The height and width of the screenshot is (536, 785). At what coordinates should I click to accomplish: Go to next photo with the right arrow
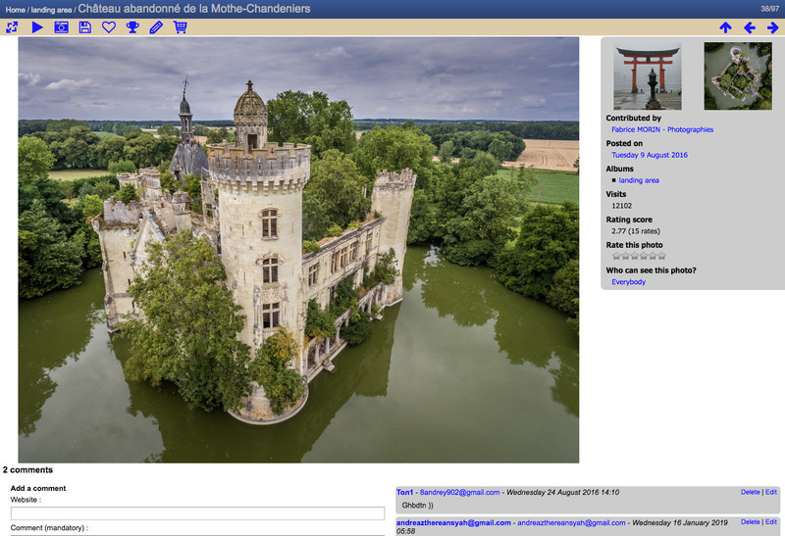pos(772,27)
